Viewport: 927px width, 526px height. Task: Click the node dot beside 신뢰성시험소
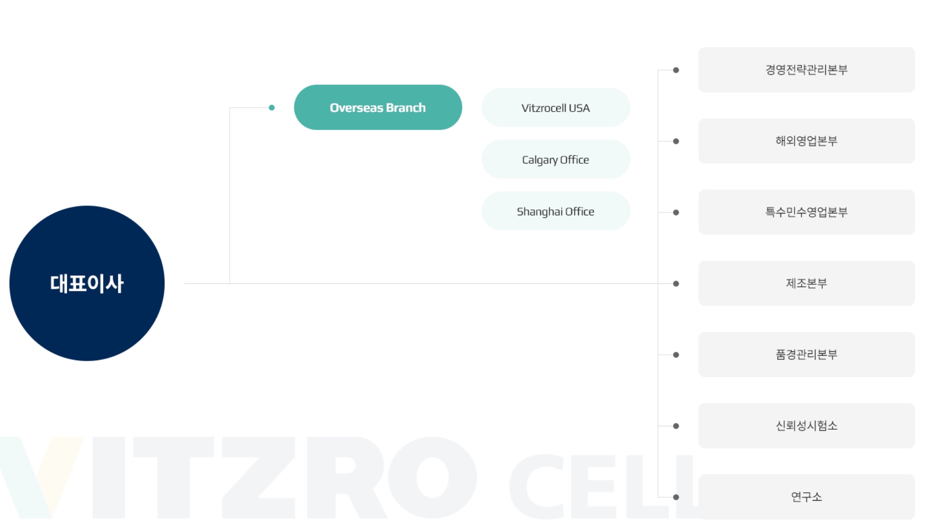[x=676, y=426]
